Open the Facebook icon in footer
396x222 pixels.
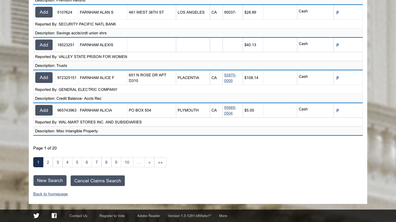(x=54, y=215)
